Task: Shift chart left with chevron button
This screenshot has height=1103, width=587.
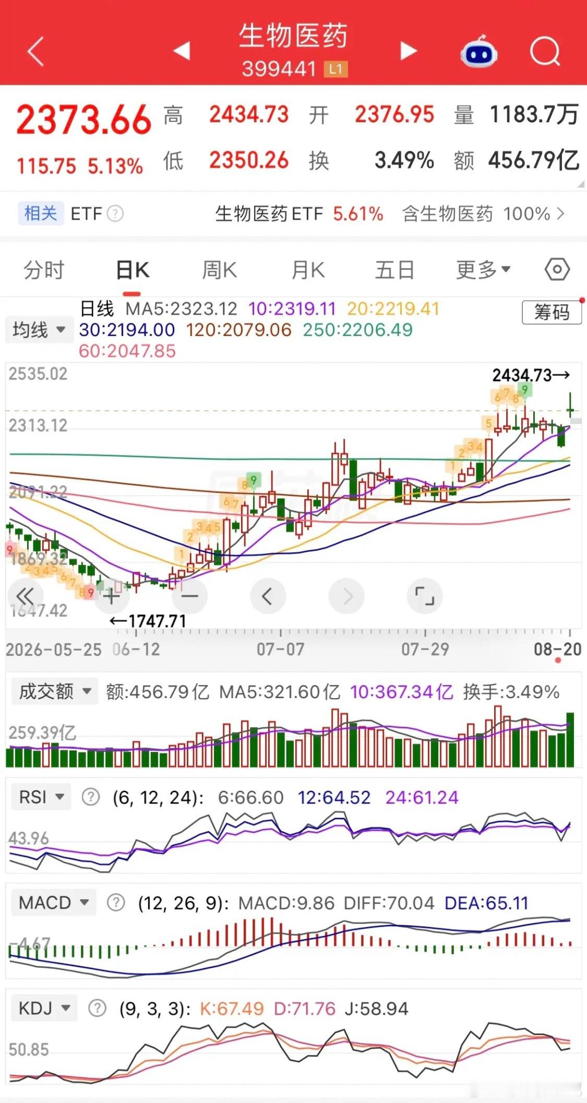Action: click(268, 596)
